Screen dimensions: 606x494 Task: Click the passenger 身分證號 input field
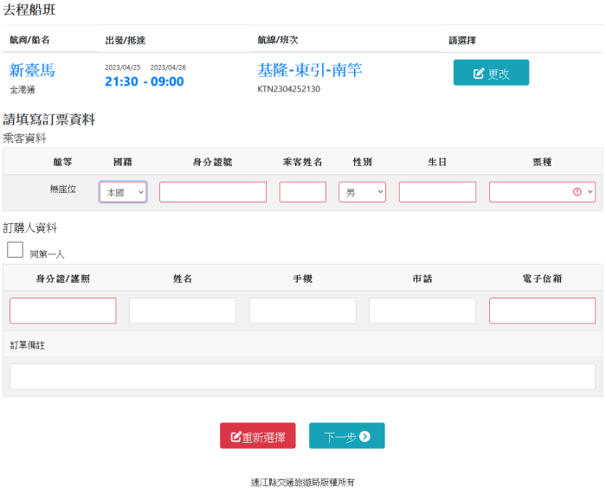(213, 192)
